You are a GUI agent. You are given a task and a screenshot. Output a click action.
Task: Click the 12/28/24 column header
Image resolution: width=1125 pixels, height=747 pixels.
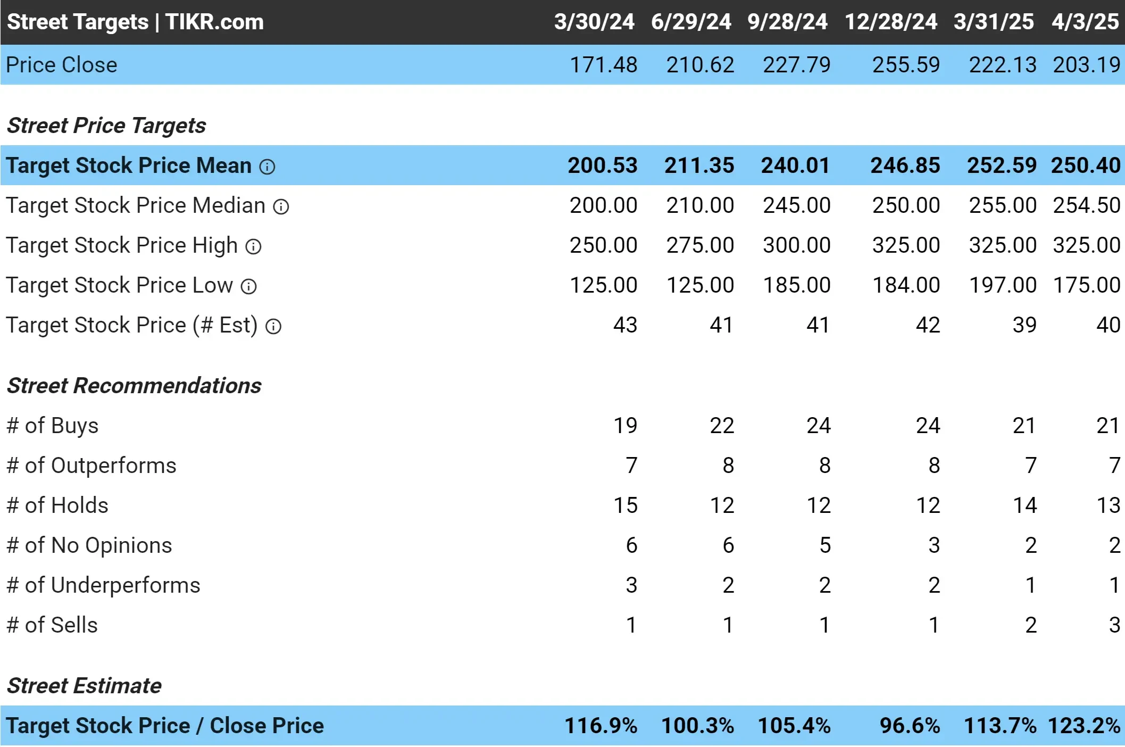click(x=890, y=22)
